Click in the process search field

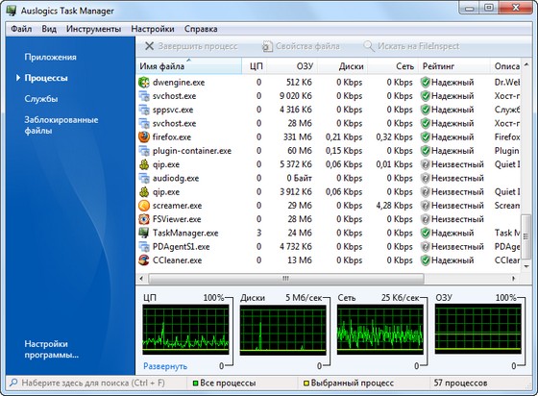(98, 383)
